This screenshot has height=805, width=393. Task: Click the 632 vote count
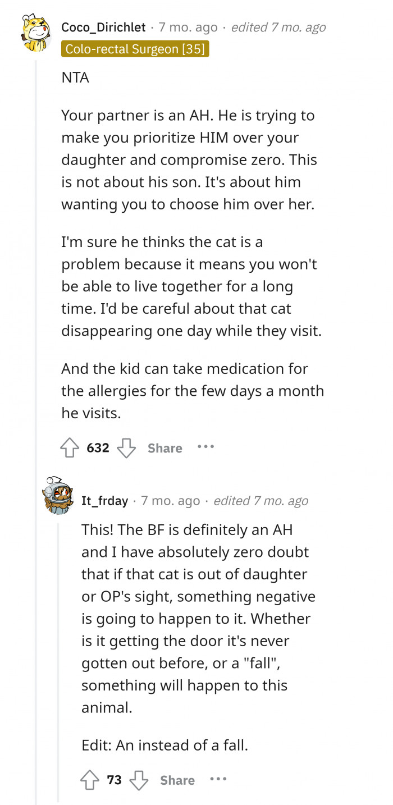pos(98,448)
